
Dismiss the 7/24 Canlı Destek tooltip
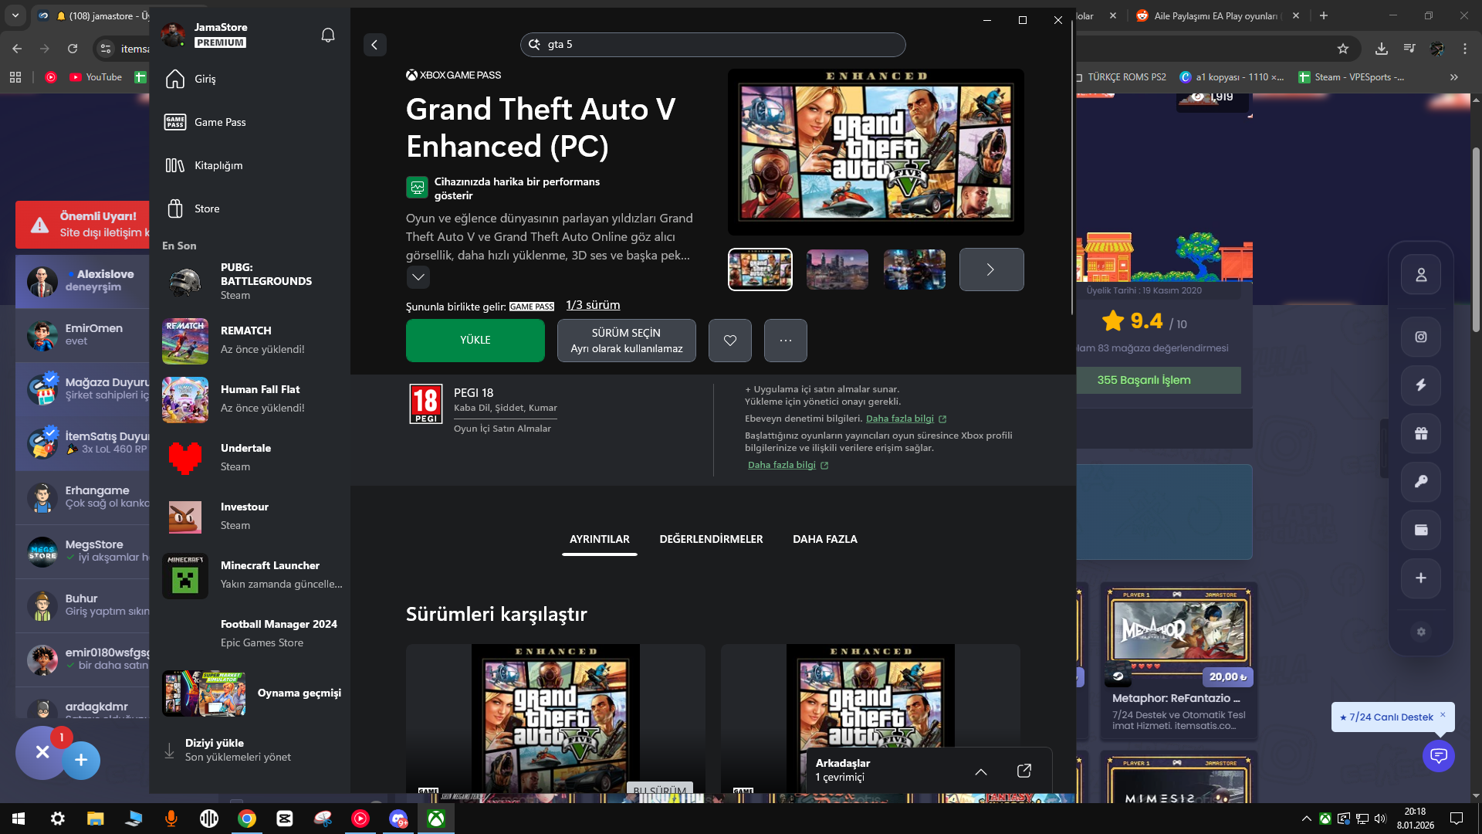pos(1443,714)
